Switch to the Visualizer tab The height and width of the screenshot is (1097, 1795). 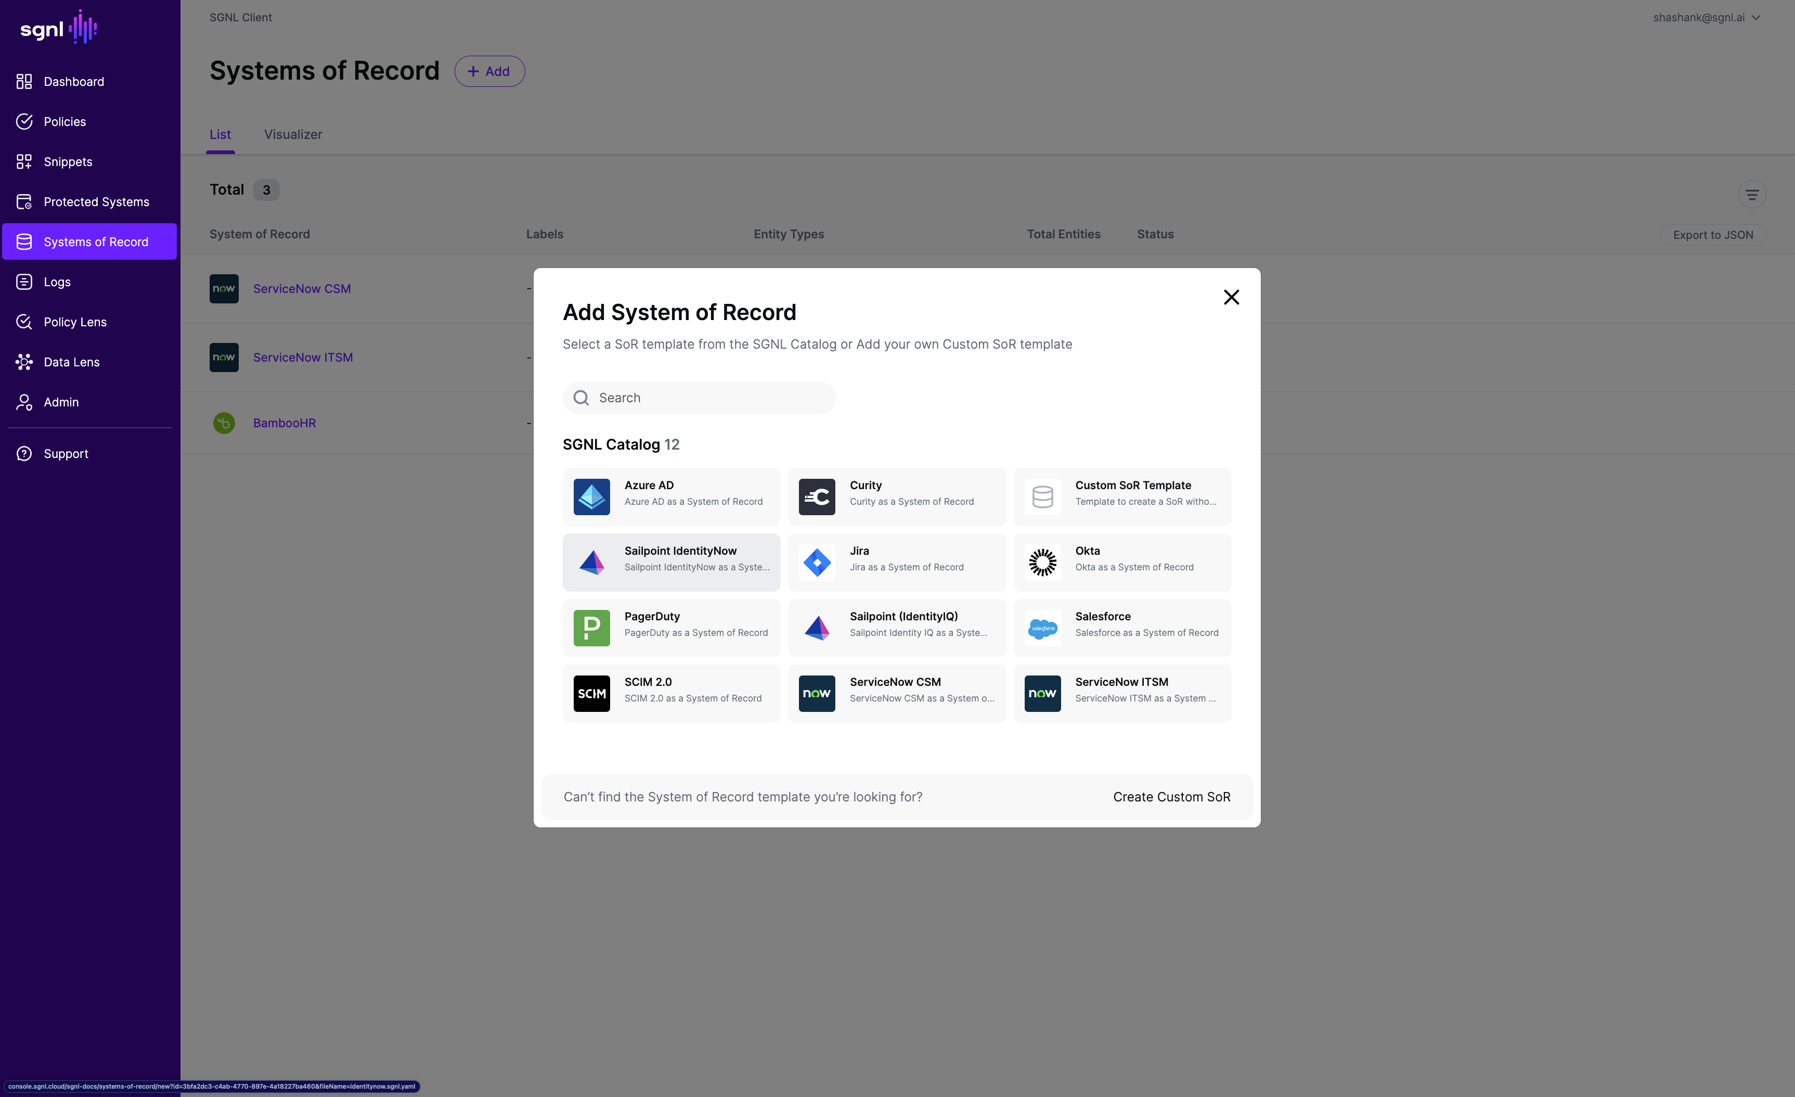click(293, 135)
